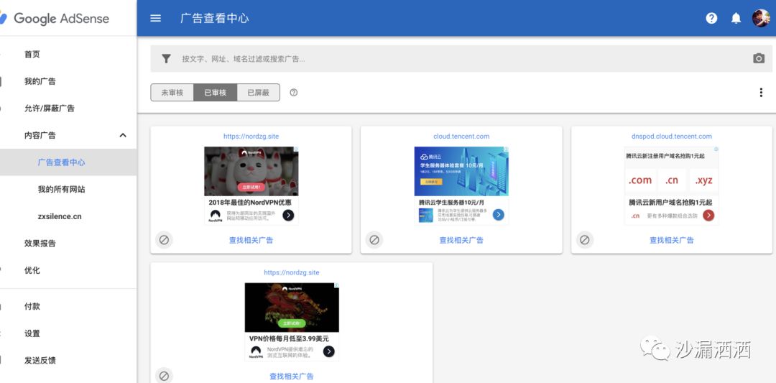Open the hamburger navigation menu
Viewport: 776px width, 383px height.
coord(155,18)
